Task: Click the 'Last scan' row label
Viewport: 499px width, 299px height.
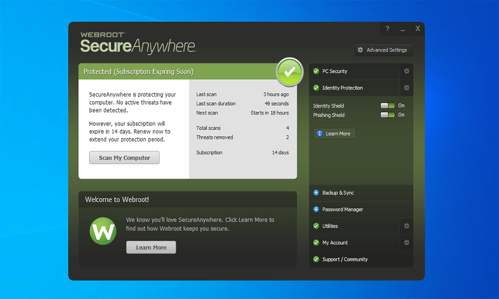Action: coord(206,94)
